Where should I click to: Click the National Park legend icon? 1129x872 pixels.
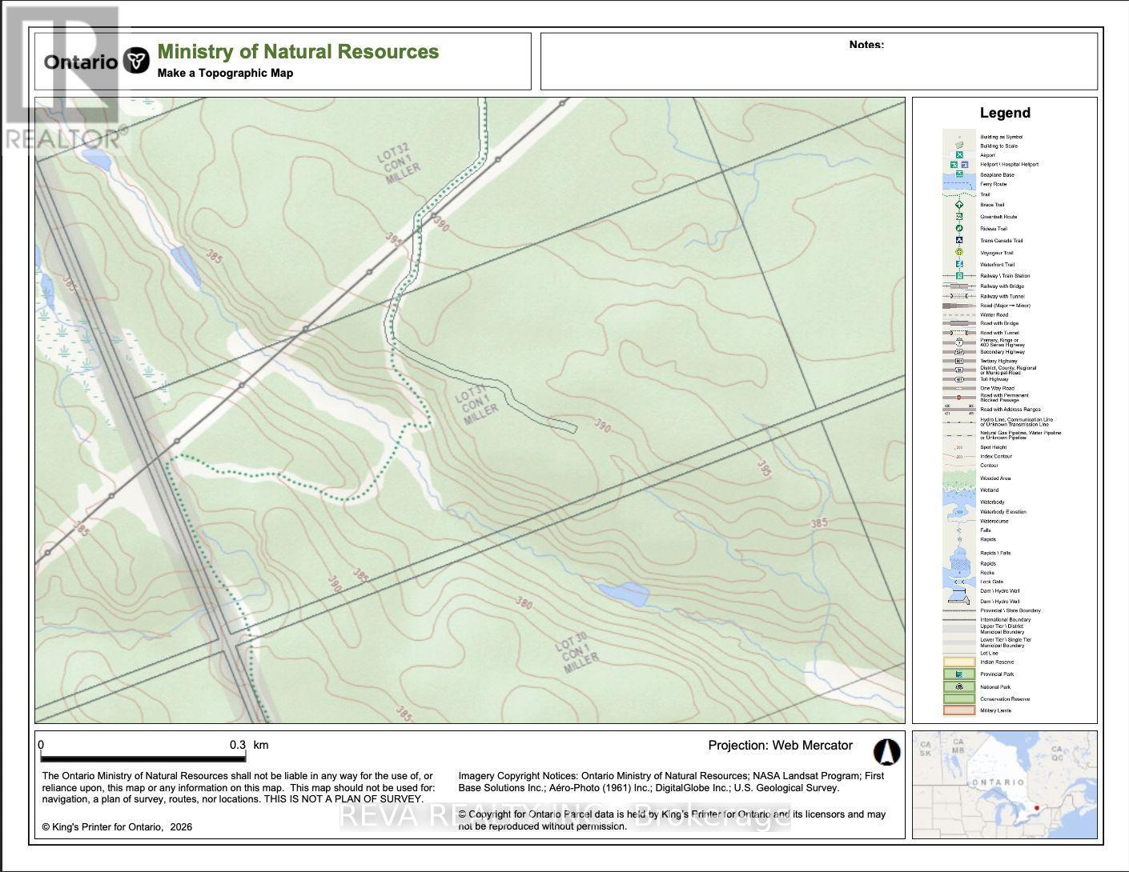click(x=958, y=686)
